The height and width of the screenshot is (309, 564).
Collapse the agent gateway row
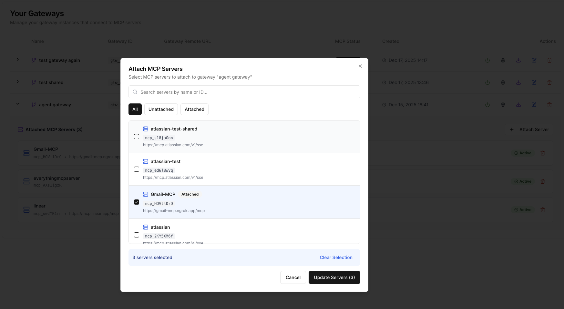coord(18,104)
